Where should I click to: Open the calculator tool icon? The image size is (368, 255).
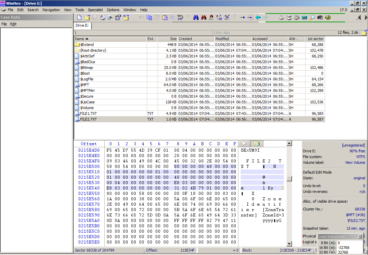[x=305, y=18]
